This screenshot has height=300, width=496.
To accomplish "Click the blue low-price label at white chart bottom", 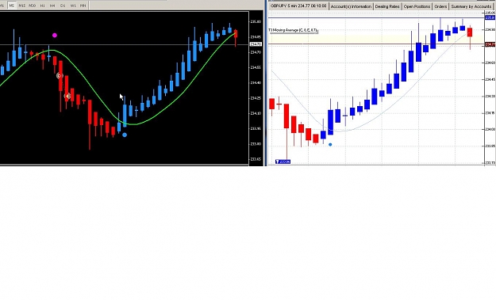I will tap(283, 161).
